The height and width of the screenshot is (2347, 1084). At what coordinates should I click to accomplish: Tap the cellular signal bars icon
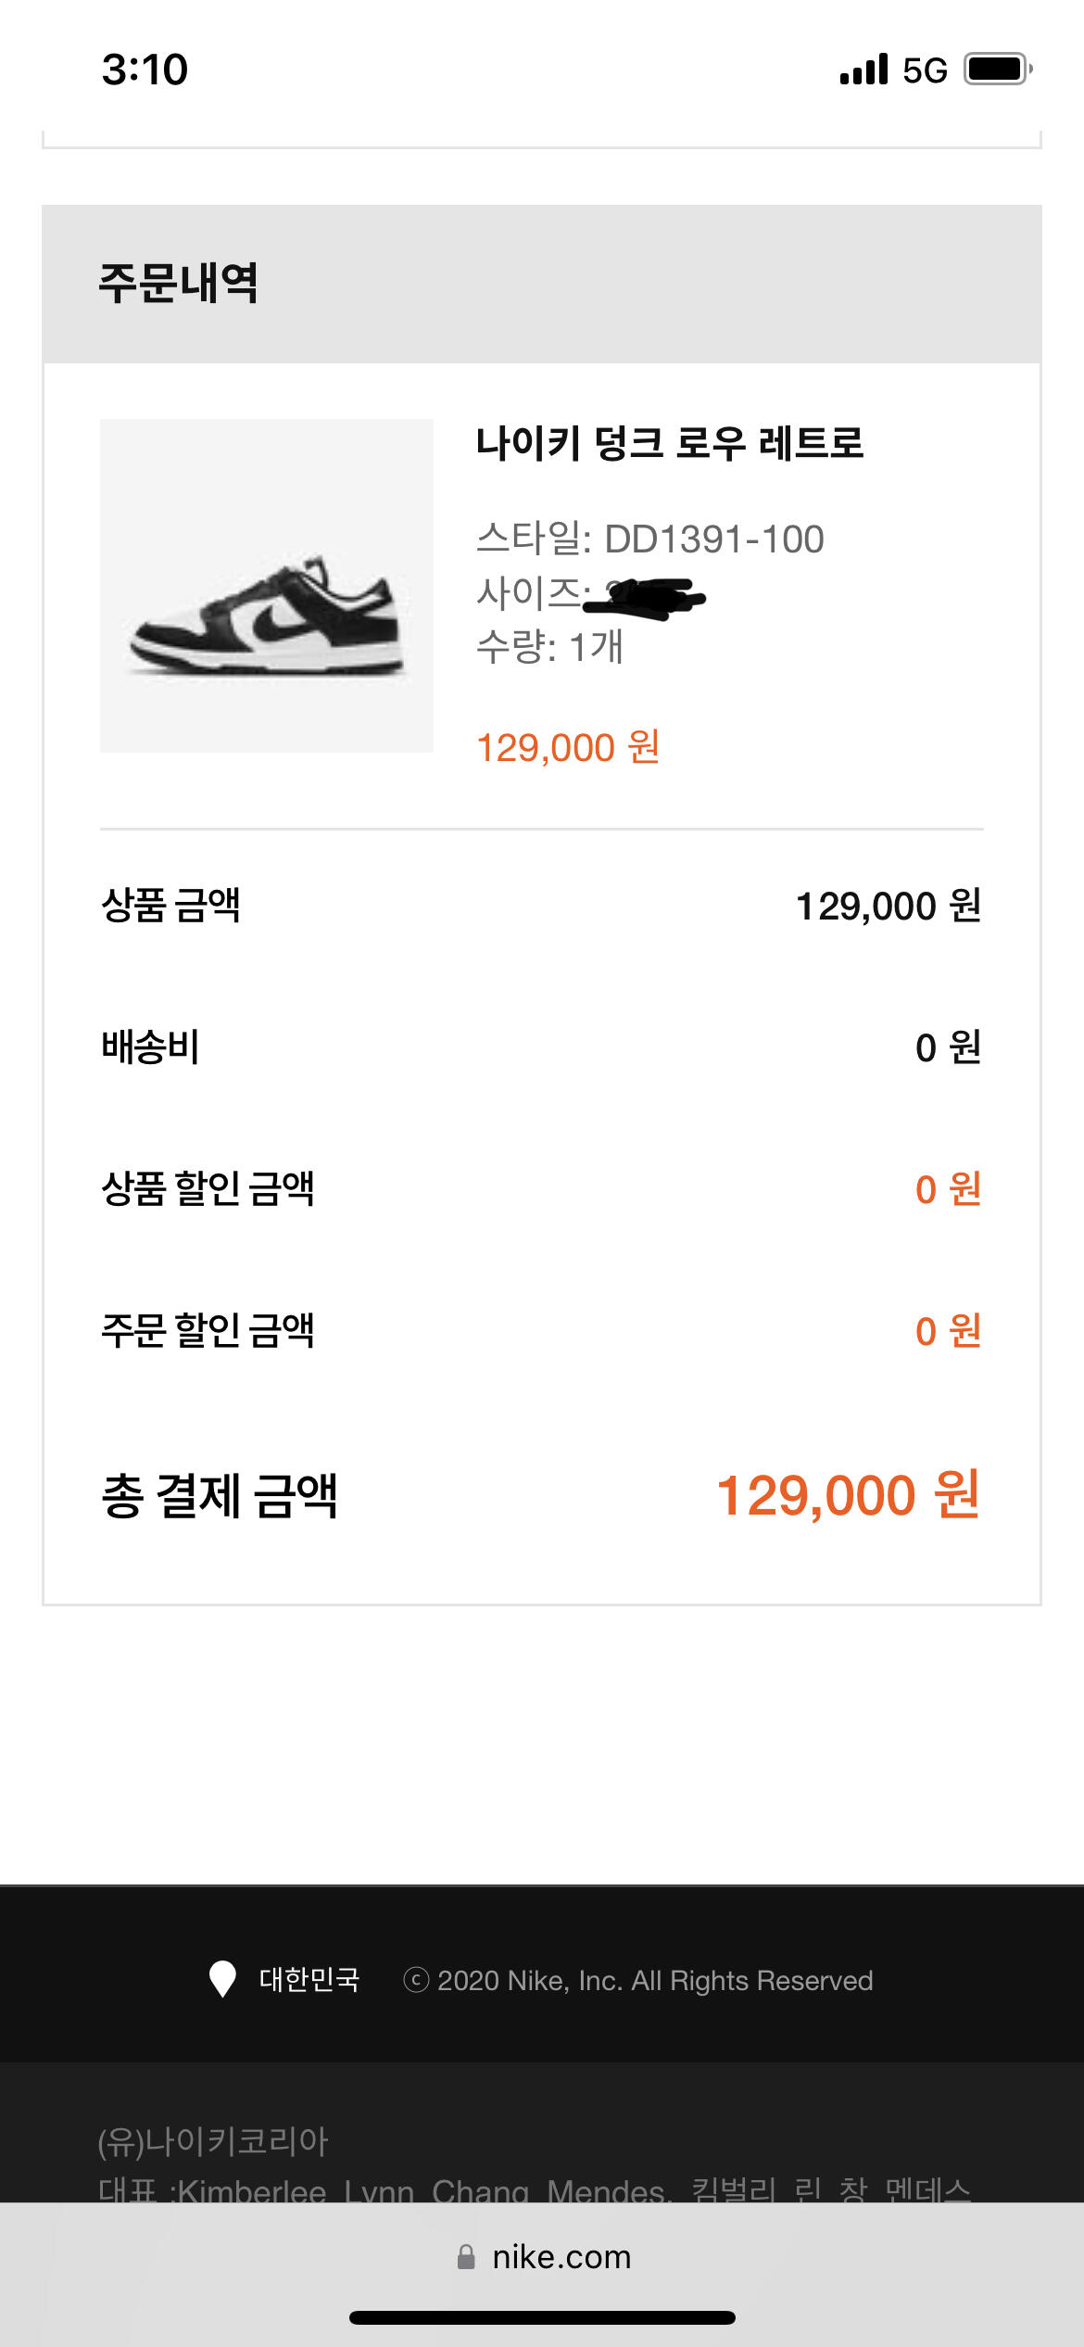coord(863,70)
